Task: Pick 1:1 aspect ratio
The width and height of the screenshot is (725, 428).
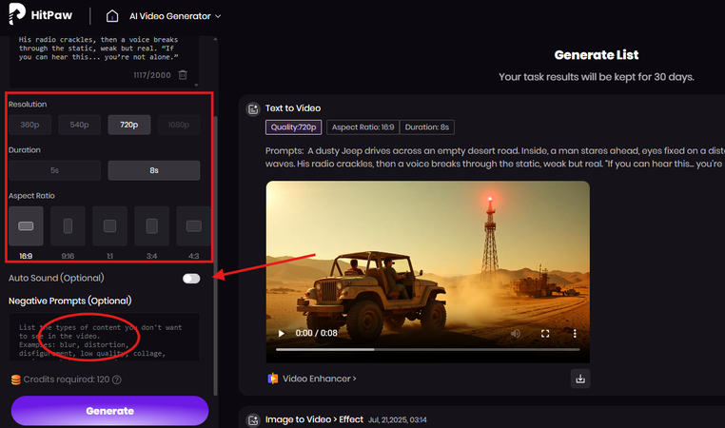Action: [110, 226]
